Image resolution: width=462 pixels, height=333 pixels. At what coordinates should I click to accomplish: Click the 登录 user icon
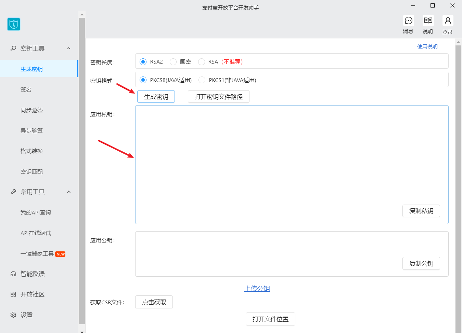[x=448, y=21]
